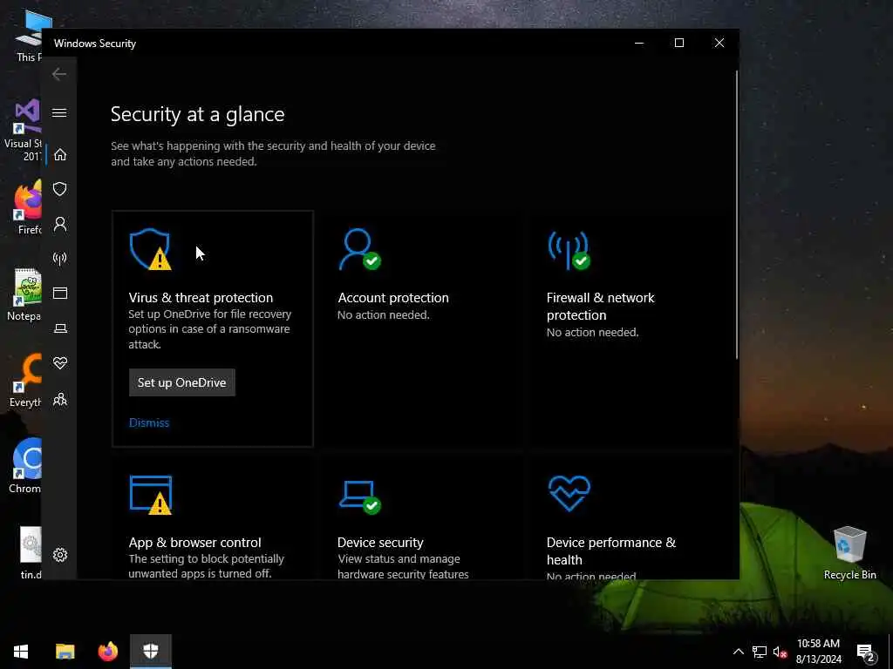The image size is (893, 669).
Task: Go back using the back arrow
Action: tap(59, 74)
